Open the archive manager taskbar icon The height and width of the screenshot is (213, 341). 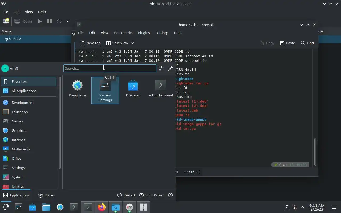[x=143, y=207]
